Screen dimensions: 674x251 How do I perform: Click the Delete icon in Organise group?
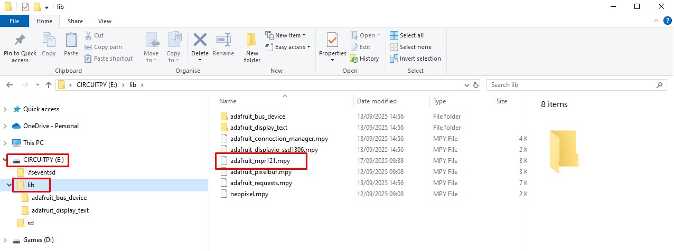point(200,41)
